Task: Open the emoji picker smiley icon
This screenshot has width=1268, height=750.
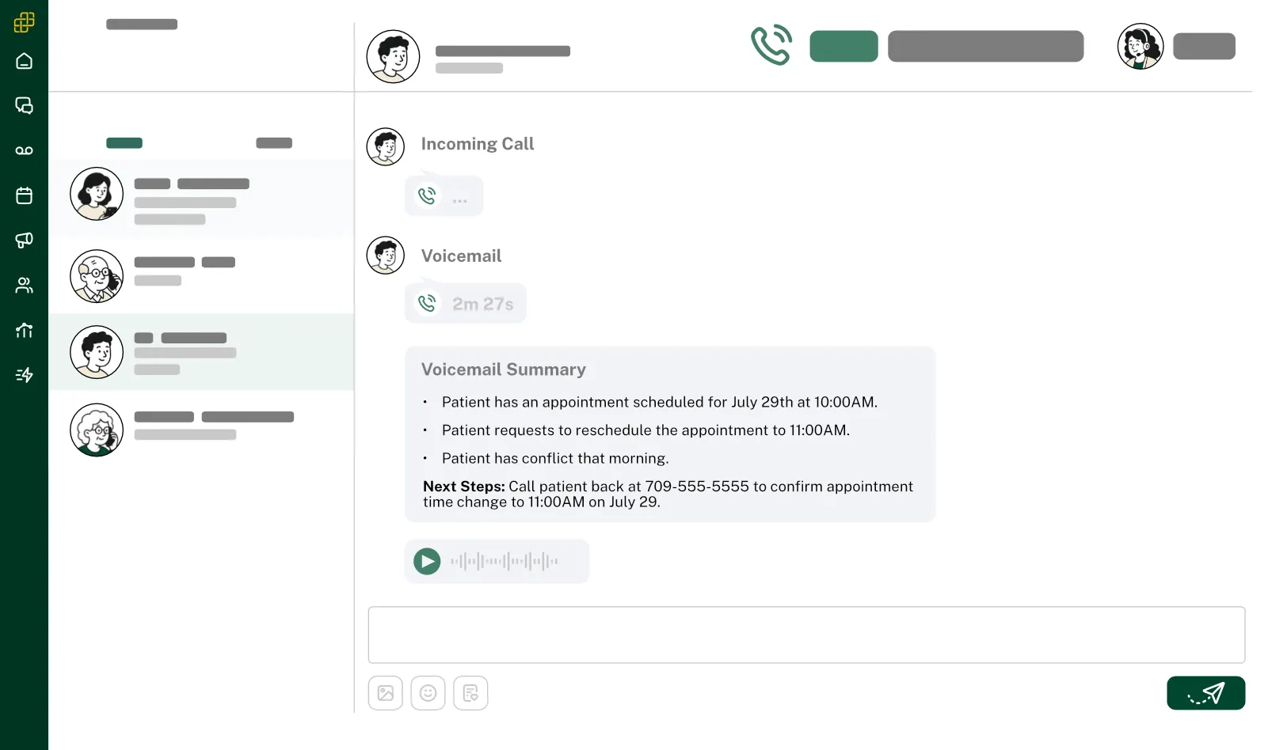Action: point(428,693)
